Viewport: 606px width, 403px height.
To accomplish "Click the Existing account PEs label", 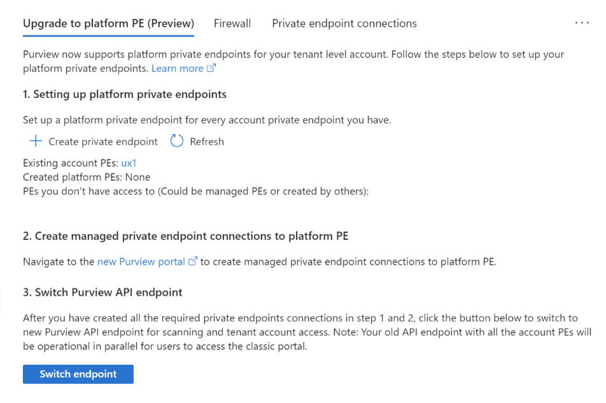I will 70,163.
